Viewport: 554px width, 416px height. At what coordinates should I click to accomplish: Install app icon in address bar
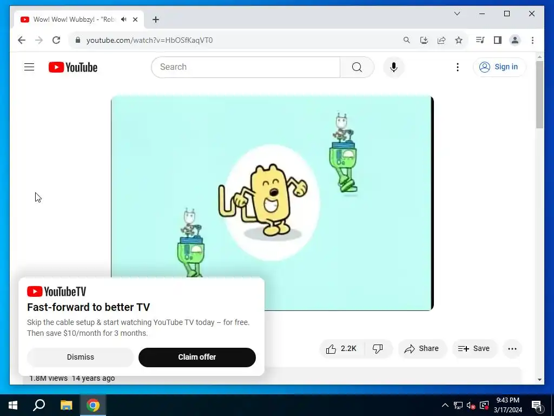click(424, 40)
